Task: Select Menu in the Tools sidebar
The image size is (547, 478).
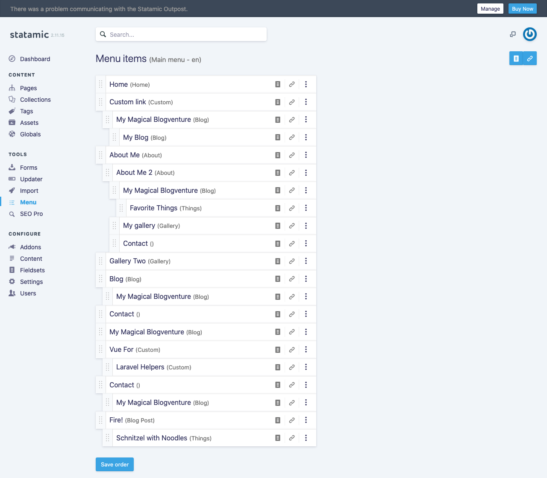Action: click(x=28, y=202)
